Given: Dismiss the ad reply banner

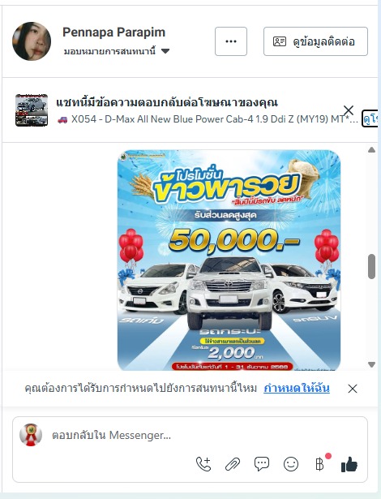Looking at the screenshot, I should click(349, 110).
